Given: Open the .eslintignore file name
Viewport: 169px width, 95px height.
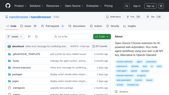Looking at the screenshot, I should (18, 88).
